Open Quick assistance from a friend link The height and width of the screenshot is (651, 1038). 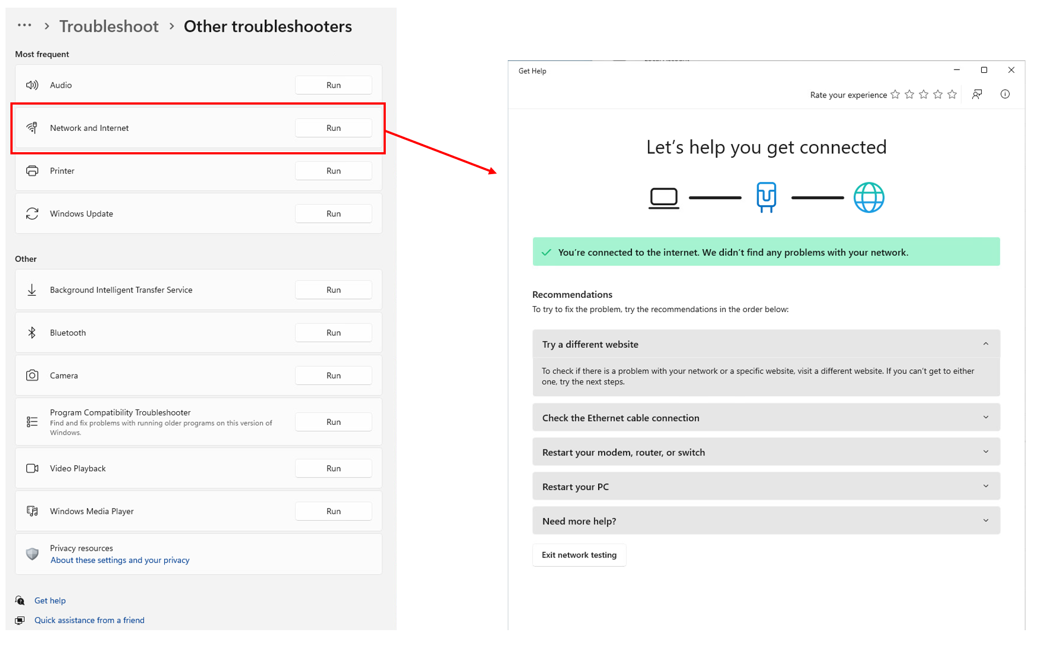click(x=89, y=620)
